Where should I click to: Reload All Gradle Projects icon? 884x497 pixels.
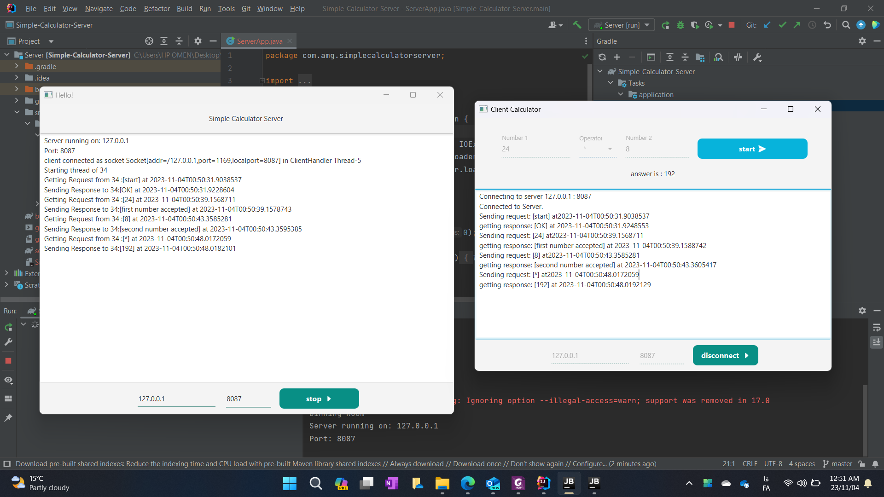coord(602,57)
